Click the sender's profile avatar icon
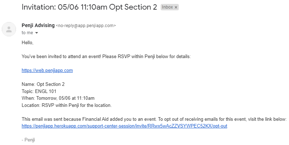Image resolution: width=289 pixels, height=145 pixels. pyautogui.click(x=9, y=29)
